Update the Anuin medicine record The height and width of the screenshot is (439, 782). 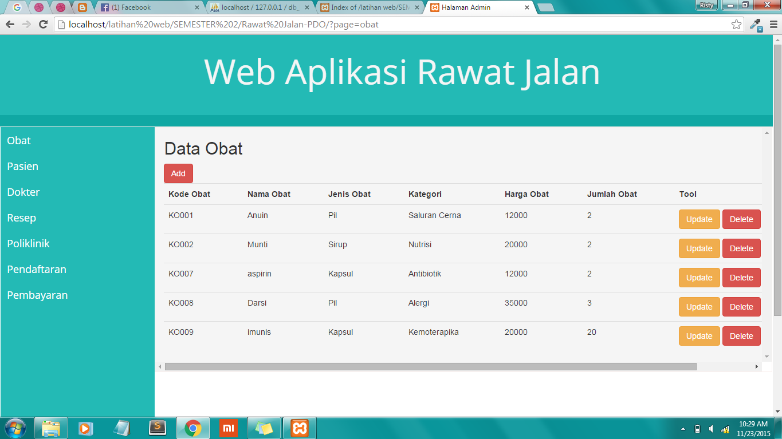[699, 219]
